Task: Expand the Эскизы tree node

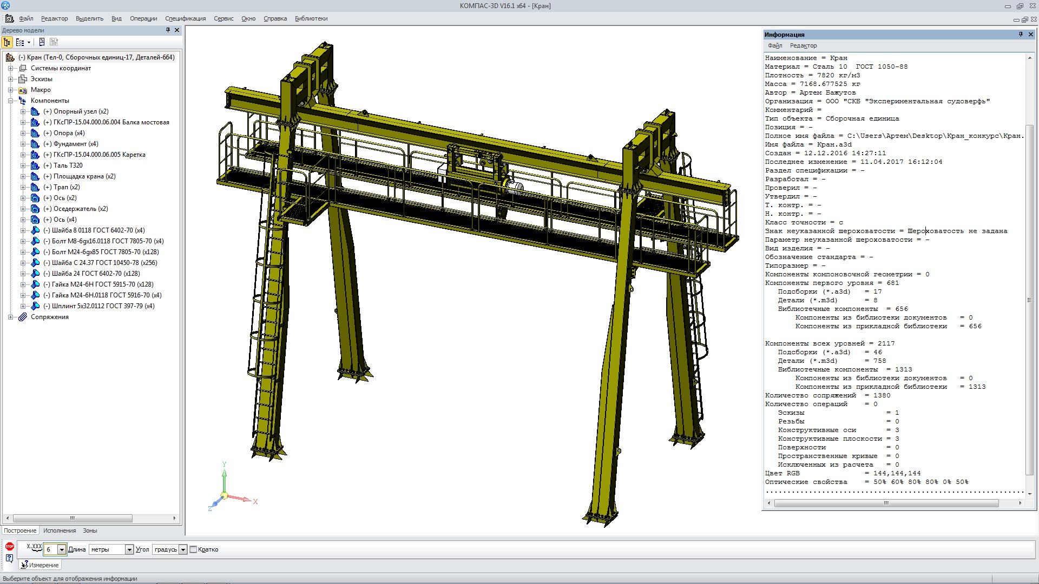Action: [11, 79]
